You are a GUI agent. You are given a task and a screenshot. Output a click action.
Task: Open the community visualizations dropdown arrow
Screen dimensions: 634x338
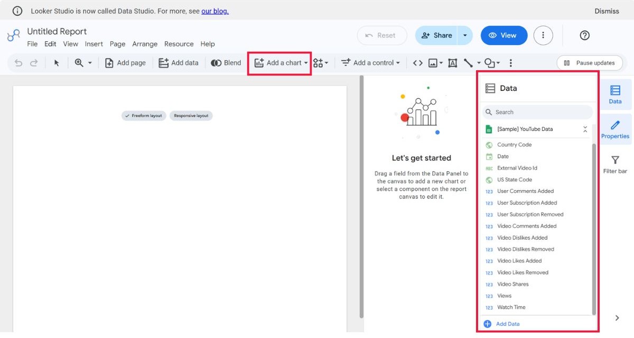click(x=327, y=63)
